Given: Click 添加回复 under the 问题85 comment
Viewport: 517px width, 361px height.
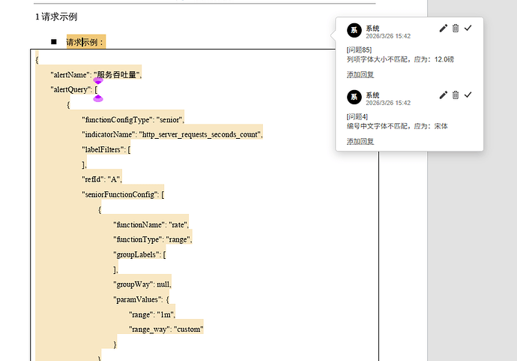Looking at the screenshot, I should [x=360, y=74].
